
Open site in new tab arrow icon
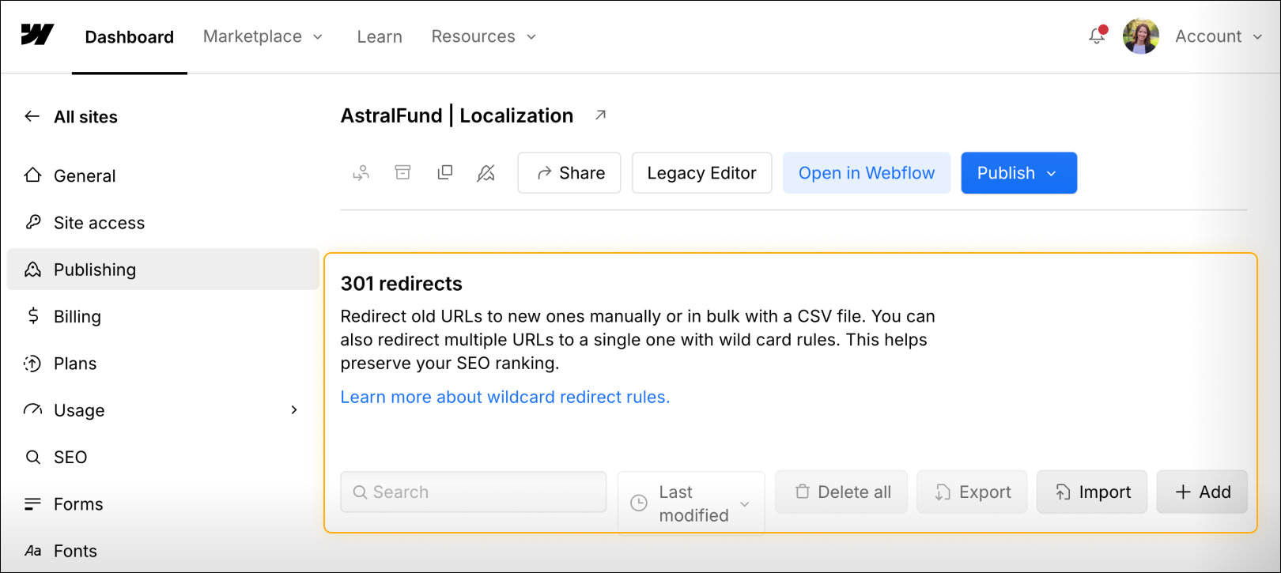601,115
